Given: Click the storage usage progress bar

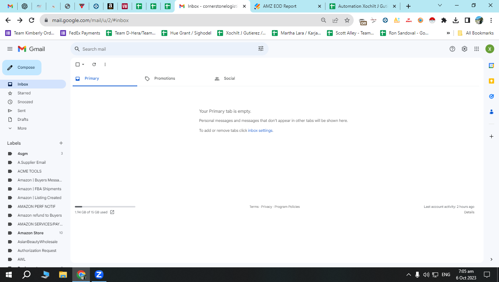Looking at the screenshot, I should coord(105,207).
